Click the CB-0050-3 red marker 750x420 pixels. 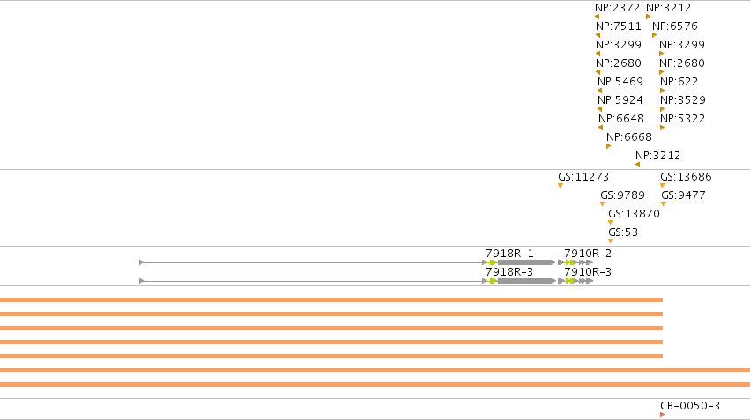pyautogui.click(x=663, y=414)
